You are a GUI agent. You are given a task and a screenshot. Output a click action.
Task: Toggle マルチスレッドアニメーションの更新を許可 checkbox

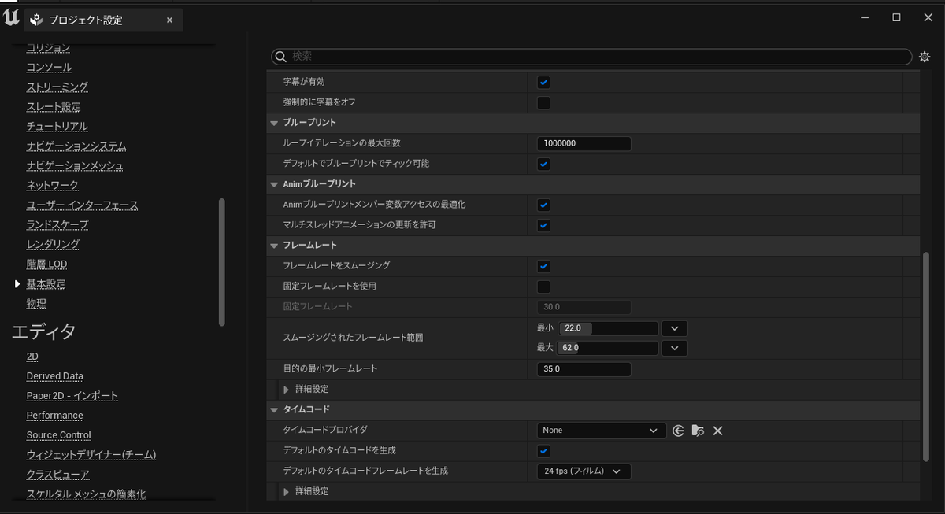coord(543,225)
